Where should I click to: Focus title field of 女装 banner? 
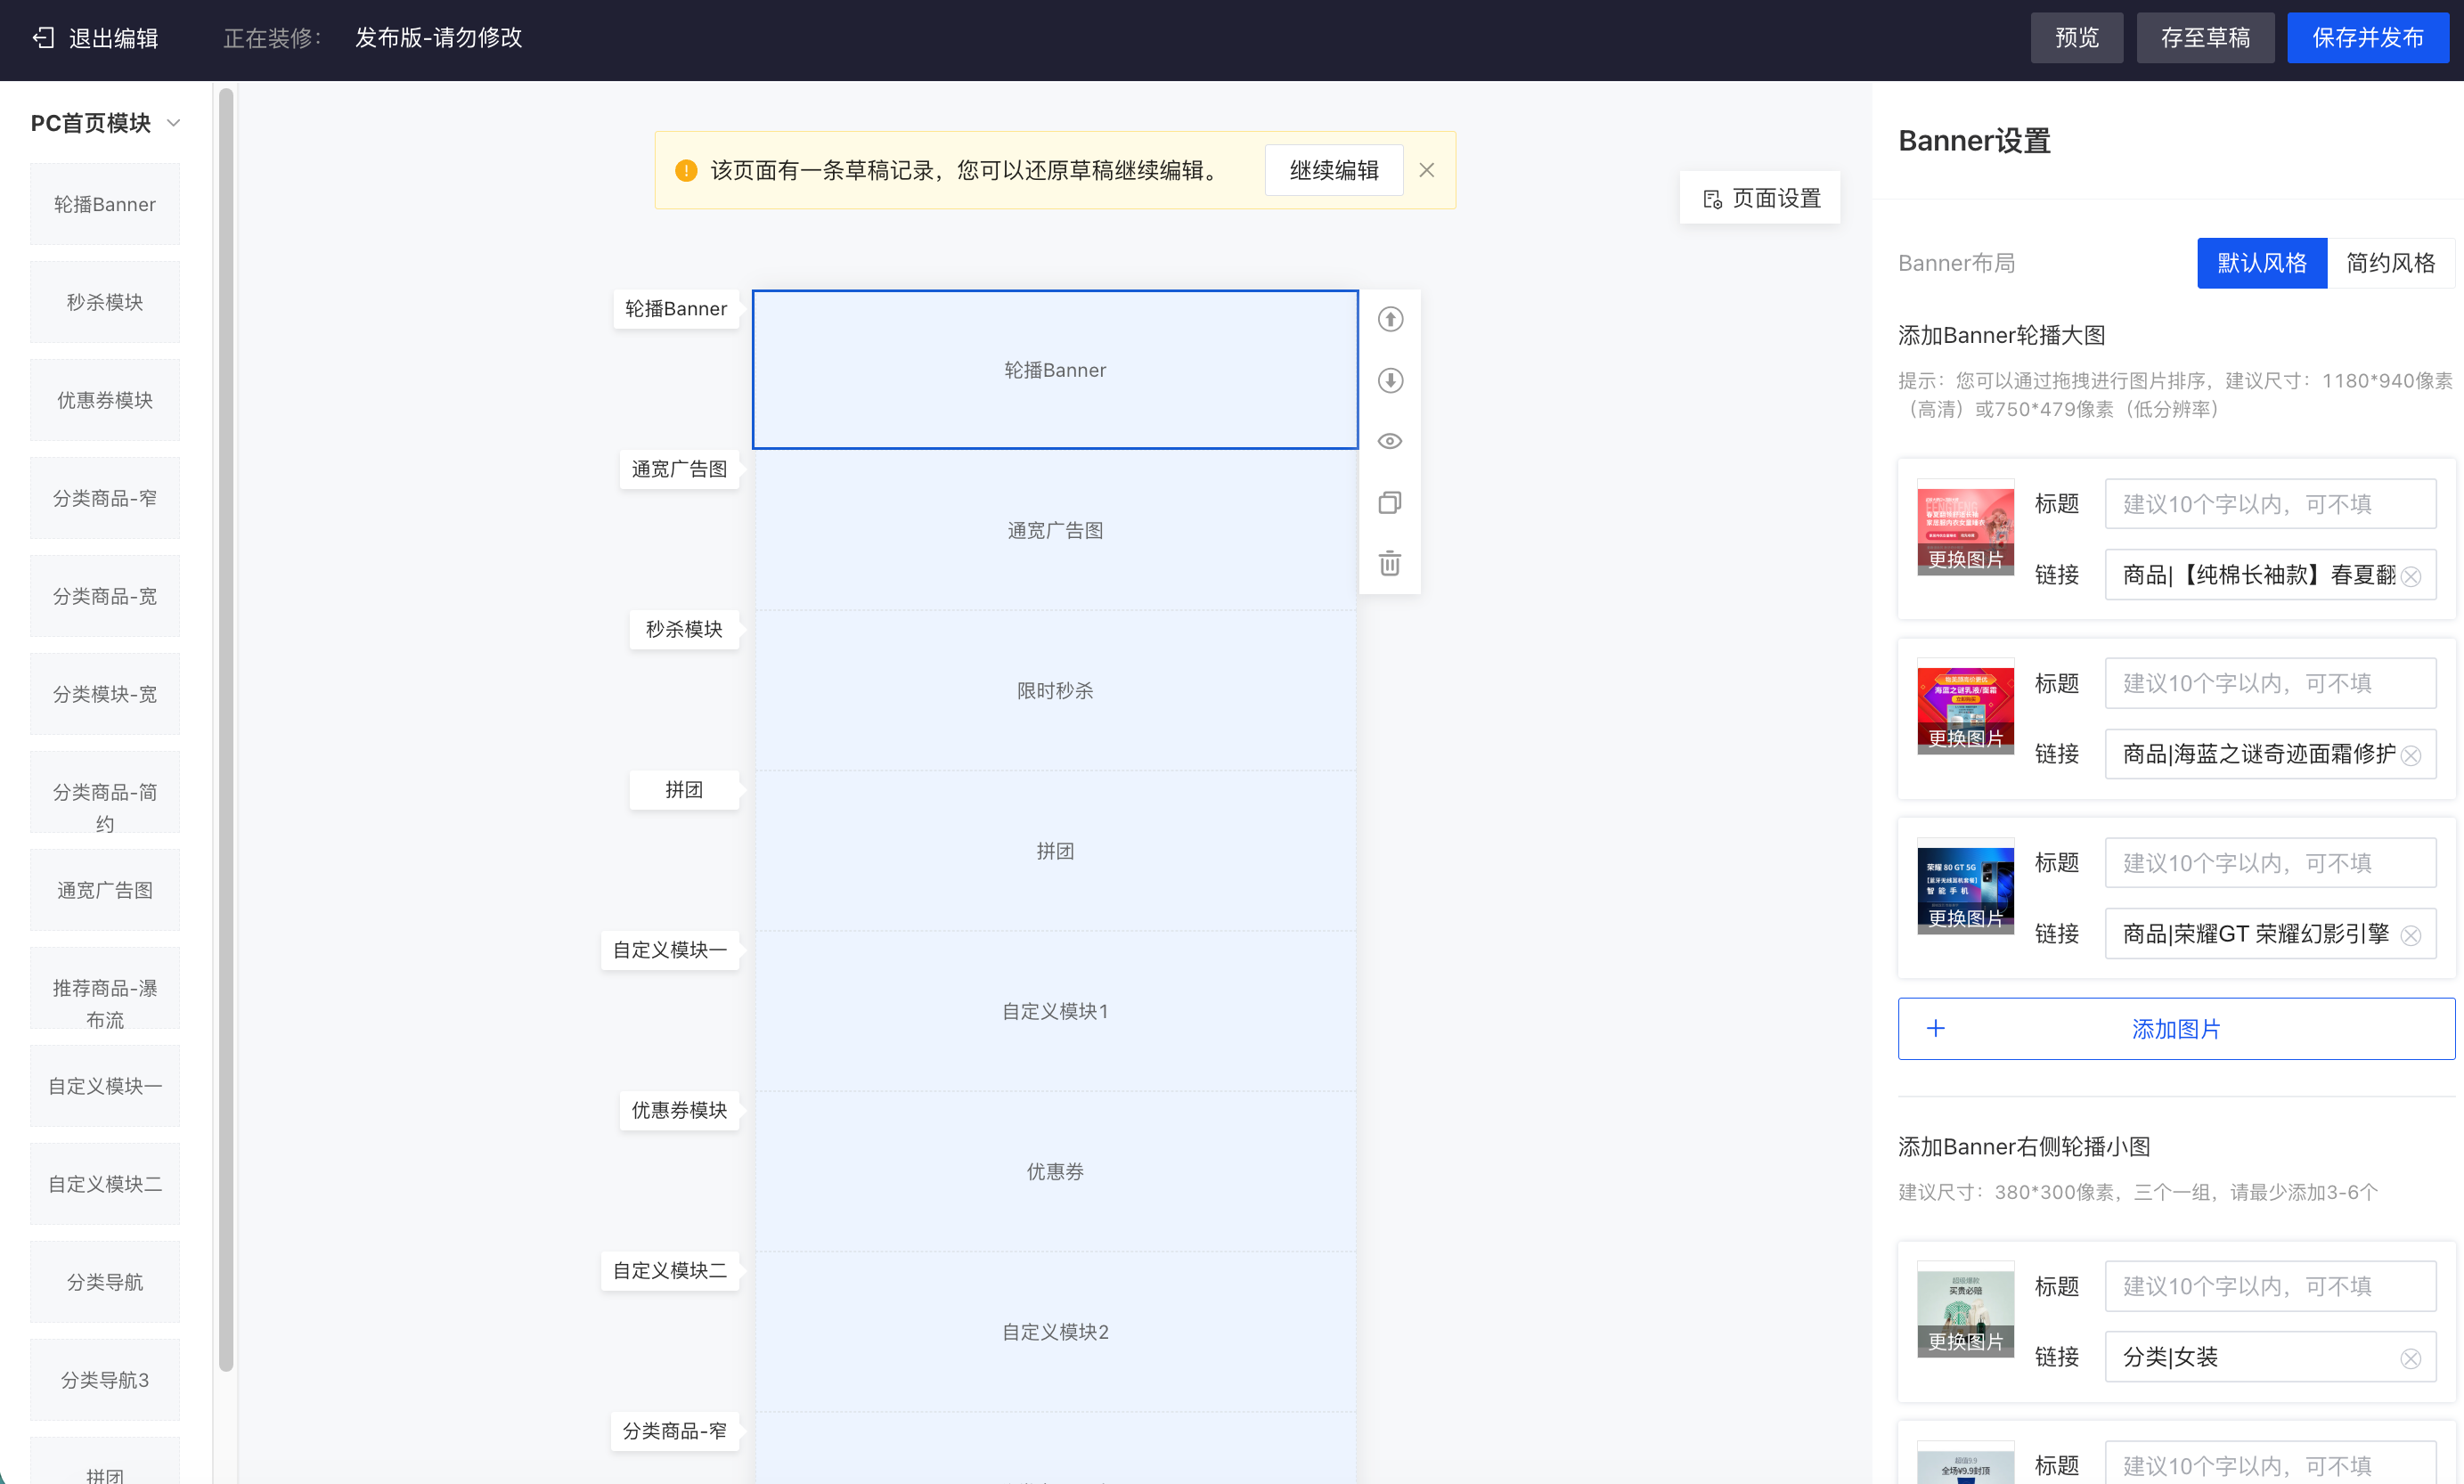(x=2270, y=1286)
